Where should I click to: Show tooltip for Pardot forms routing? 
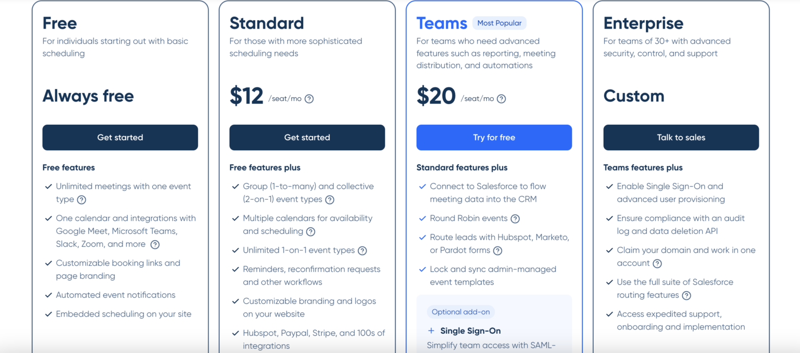[497, 251]
